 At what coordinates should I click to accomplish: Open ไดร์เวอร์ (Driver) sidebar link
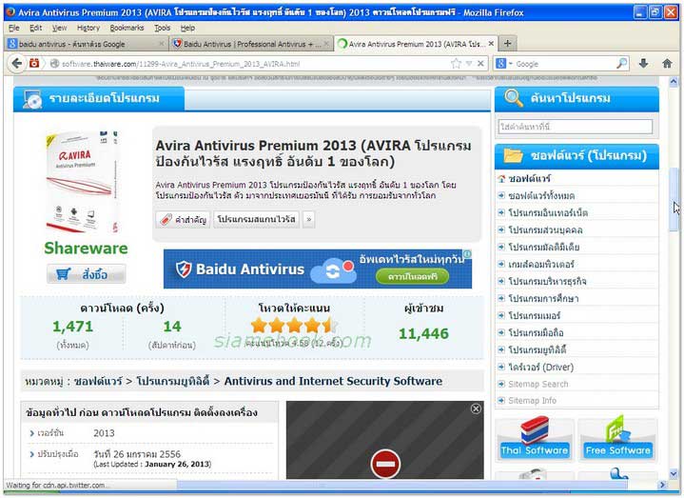point(540,367)
